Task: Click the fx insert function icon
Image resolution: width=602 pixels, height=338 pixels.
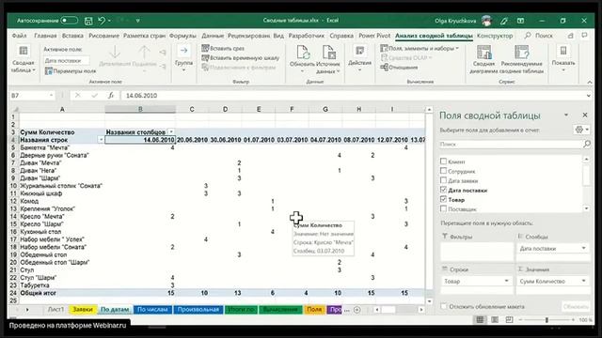Action: click(111, 96)
